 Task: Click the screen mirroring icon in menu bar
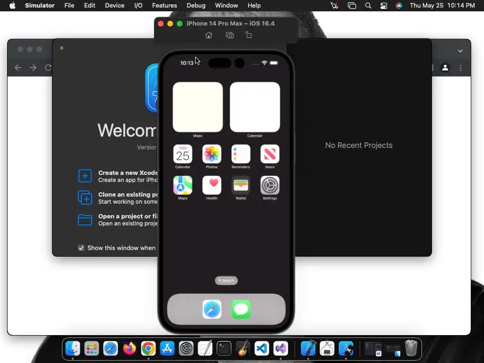click(352, 6)
